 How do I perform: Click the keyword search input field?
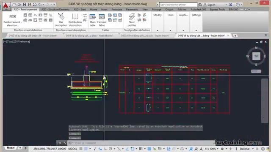point(178,5)
